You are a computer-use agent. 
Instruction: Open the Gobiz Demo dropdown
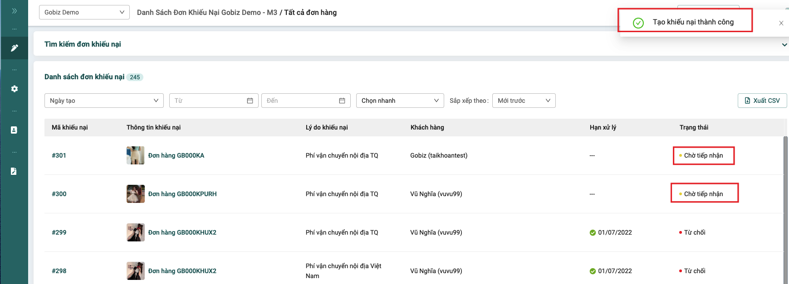coord(84,12)
